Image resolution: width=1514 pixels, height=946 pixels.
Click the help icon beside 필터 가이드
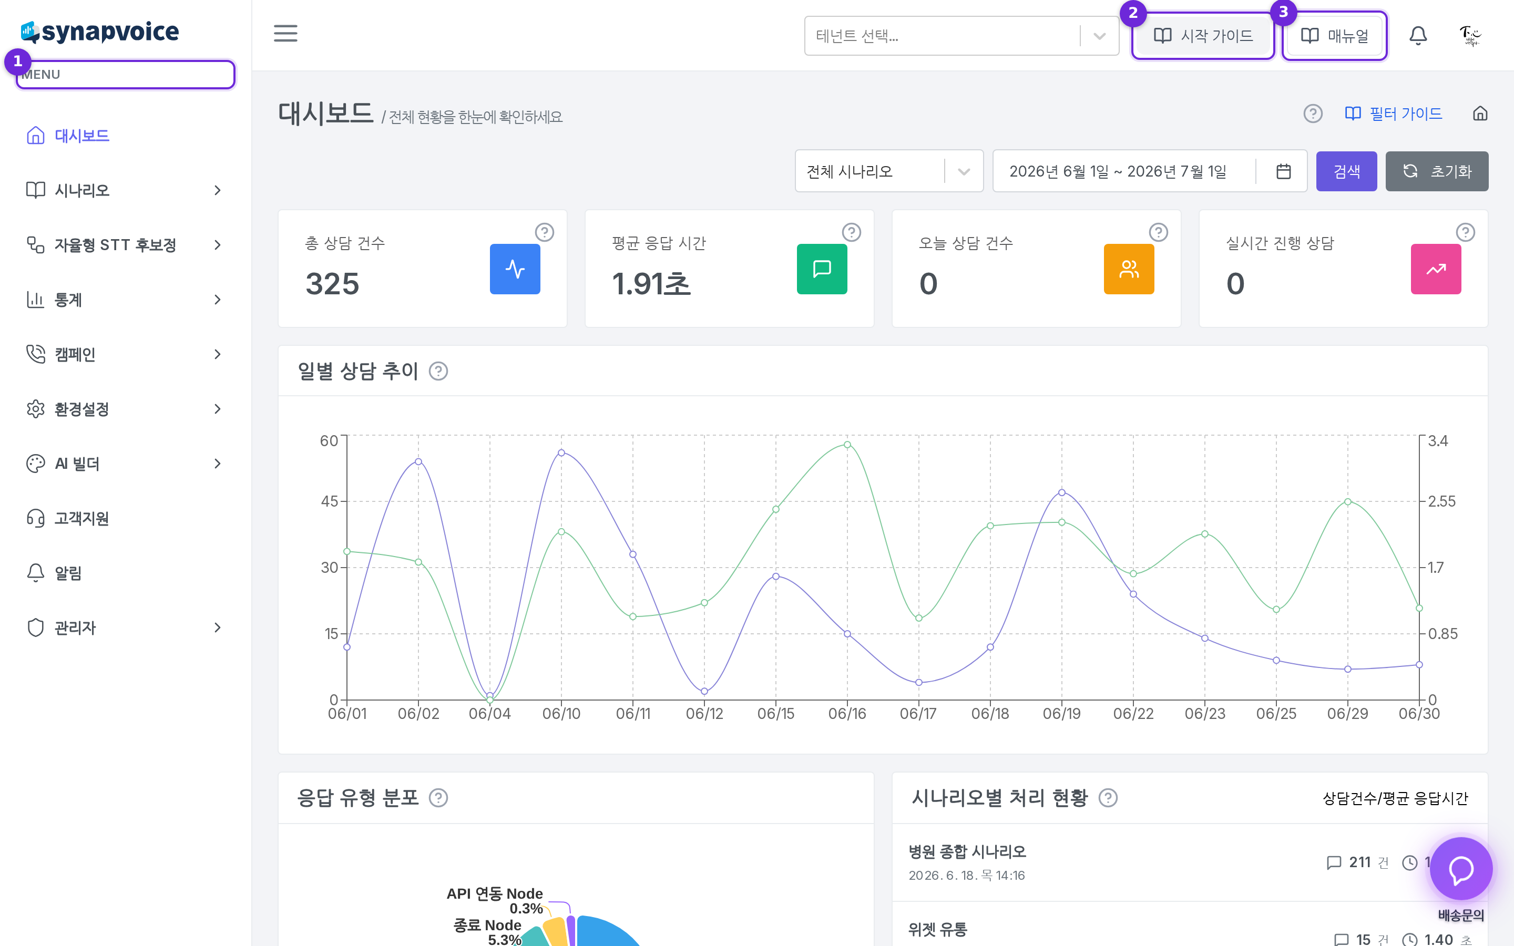point(1313,113)
